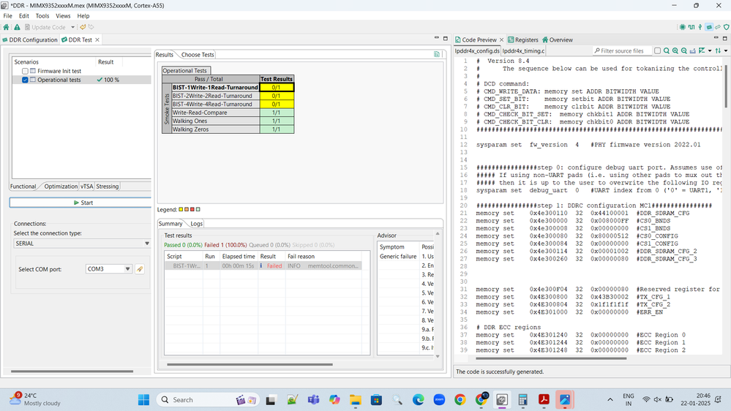Screen dimensions: 731x411
Task: Click the undo arrow icon
Action: coord(83,27)
